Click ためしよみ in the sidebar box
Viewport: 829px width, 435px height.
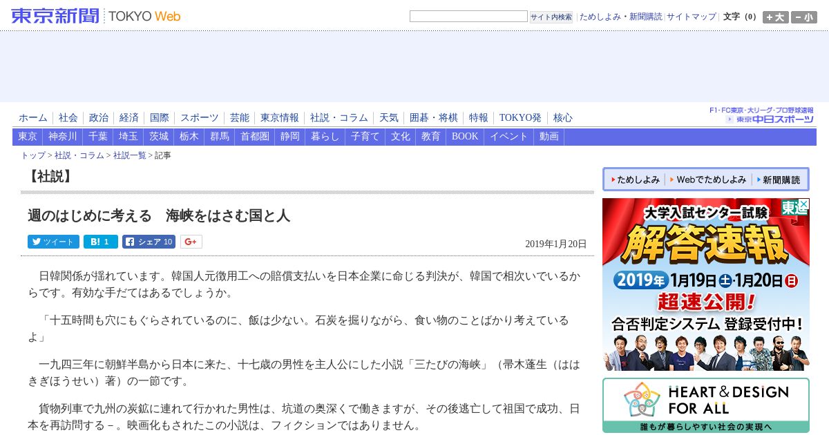tap(633, 180)
